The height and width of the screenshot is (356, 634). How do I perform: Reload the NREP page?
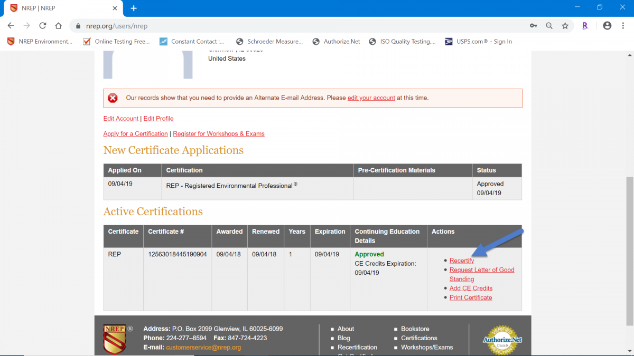coord(43,25)
